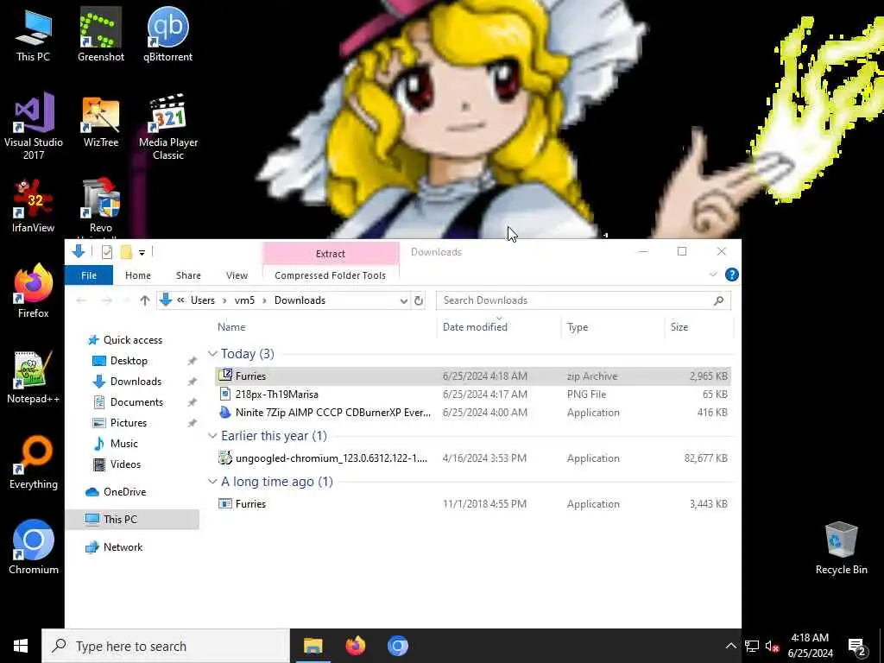Open IrfanView desktop shortcut

34,205
